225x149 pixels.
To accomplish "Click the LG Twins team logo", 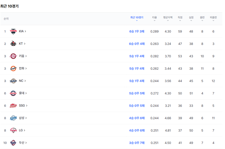I will click(13, 130).
